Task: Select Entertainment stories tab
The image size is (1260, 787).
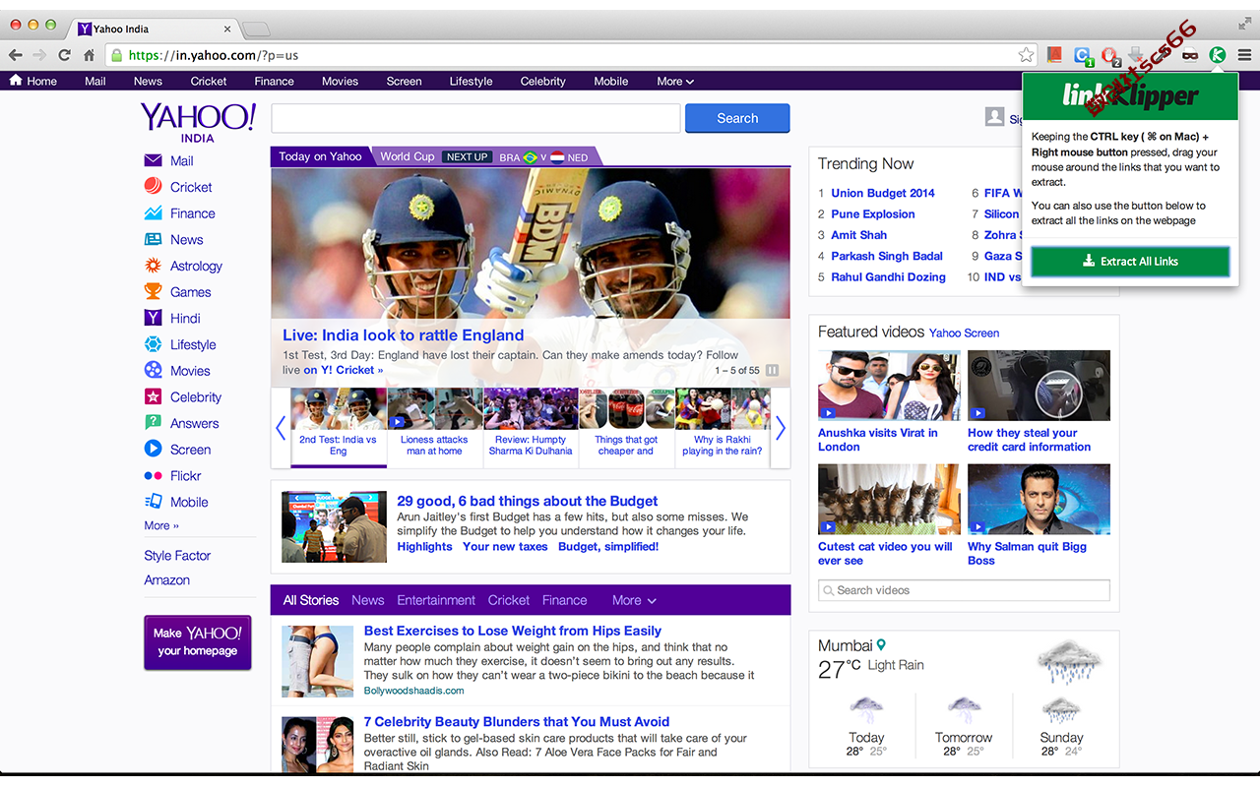Action: (436, 600)
